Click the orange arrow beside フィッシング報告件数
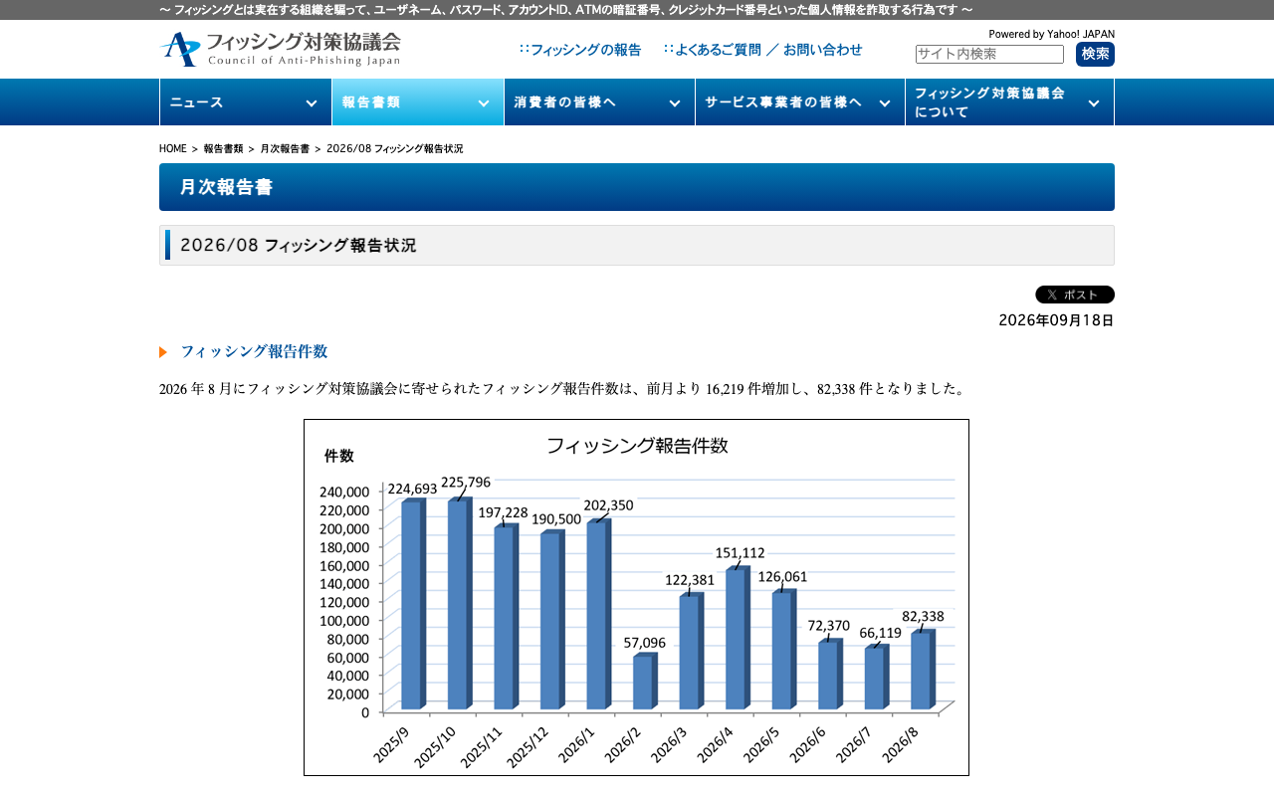 [x=163, y=351]
